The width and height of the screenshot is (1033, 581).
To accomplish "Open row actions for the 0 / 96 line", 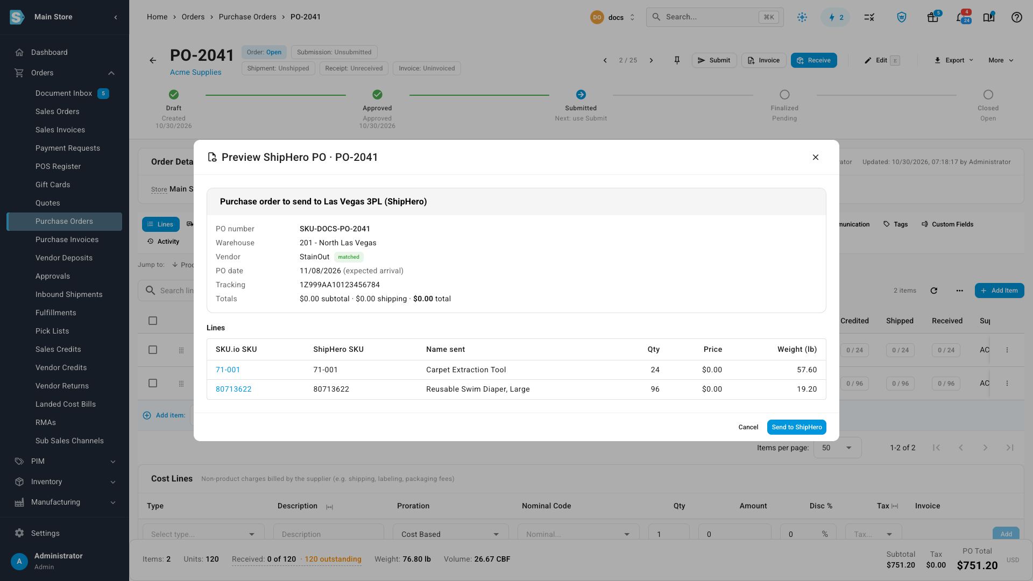I will [1007, 383].
